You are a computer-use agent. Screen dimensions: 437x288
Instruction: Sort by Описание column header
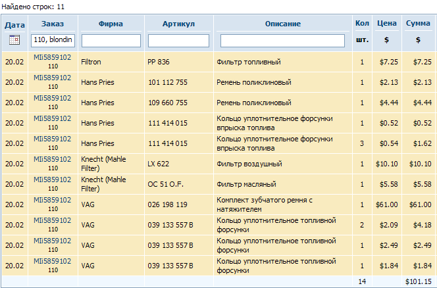[x=282, y=24]
